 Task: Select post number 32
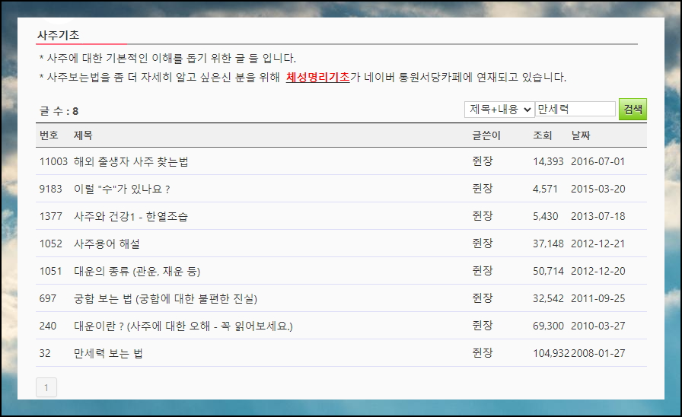[x=45, y=354]
